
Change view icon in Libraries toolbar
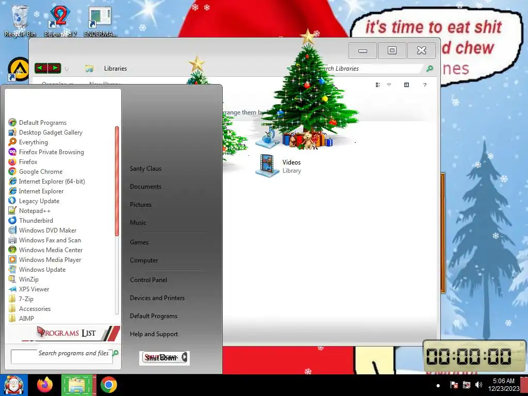pyautogui.click(x=378, y=85)
